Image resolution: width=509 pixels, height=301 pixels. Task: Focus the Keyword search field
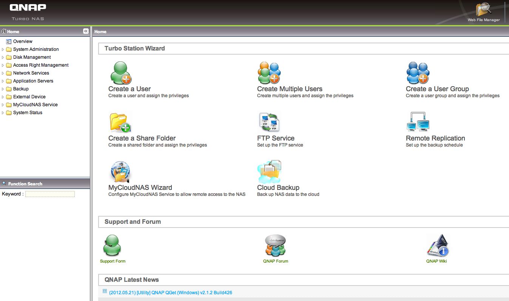(50, 194)
